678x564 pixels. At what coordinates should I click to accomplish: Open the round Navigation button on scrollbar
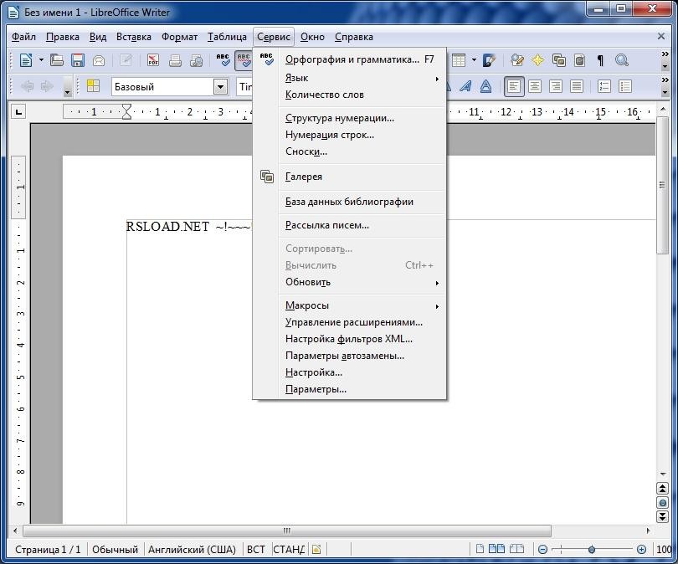(x=662, y=502)
